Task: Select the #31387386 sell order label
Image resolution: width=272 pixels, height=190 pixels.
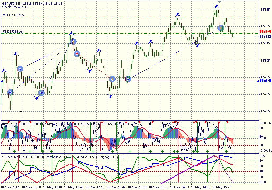Action: pos(13,31)
